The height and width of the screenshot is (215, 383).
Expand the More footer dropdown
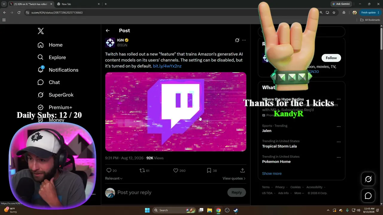click(299, 193)
